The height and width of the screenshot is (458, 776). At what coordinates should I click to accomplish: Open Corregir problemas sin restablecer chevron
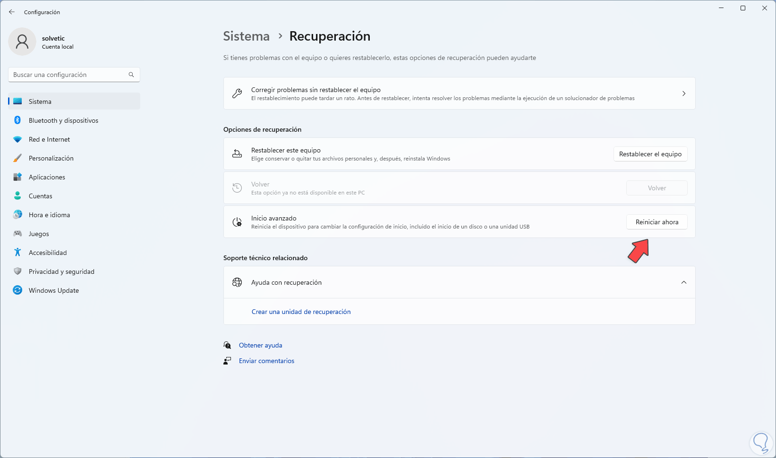(683, 93)
